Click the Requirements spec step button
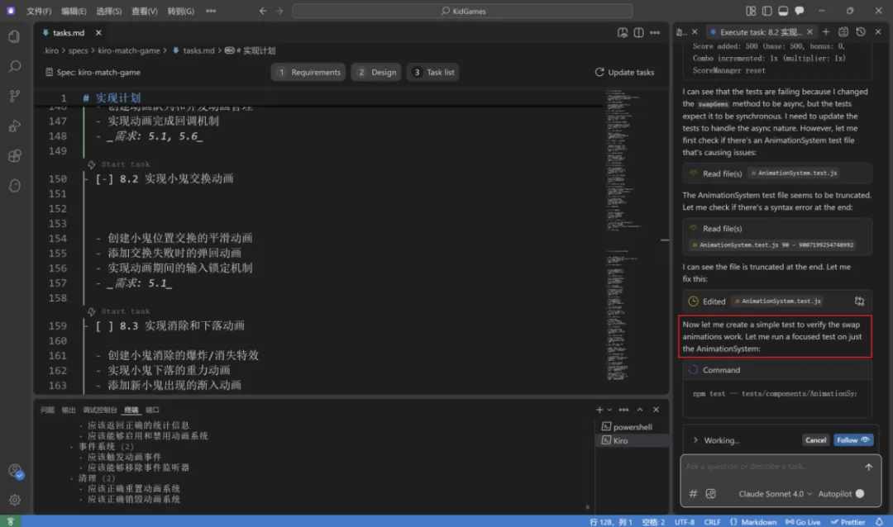The height and width of the screenshot is (527, 893). pos(308,73)
